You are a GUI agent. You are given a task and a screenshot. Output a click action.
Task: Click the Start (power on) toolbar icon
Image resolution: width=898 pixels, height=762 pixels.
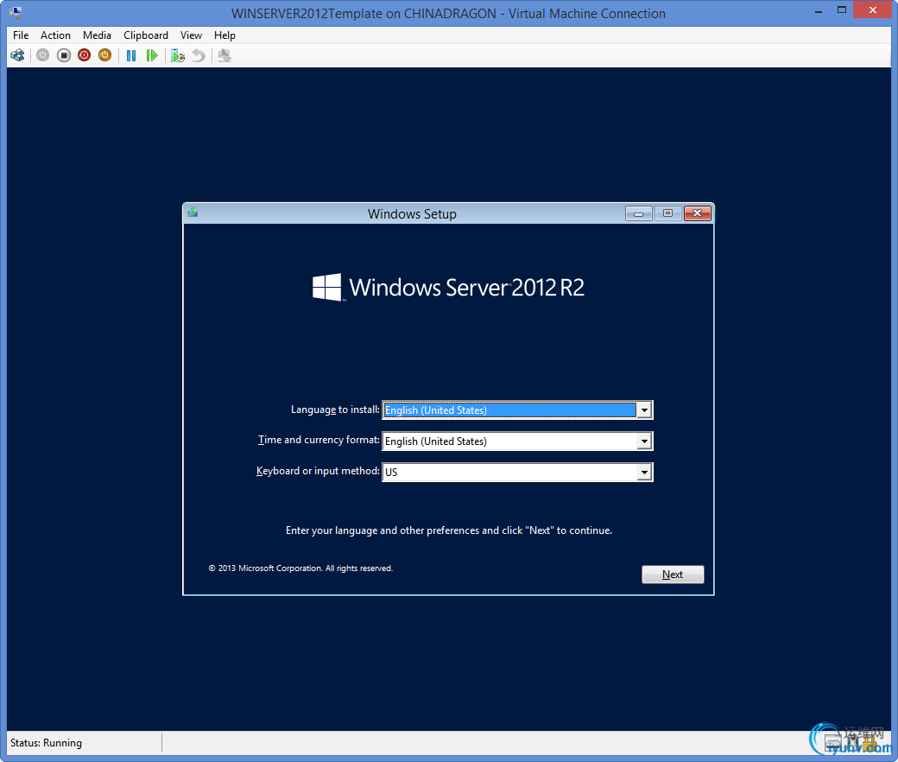43,55
